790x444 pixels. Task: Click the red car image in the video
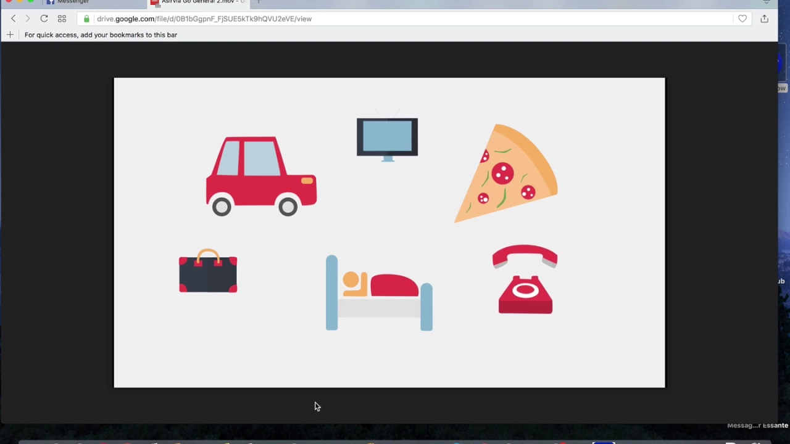tap(261, 176)
